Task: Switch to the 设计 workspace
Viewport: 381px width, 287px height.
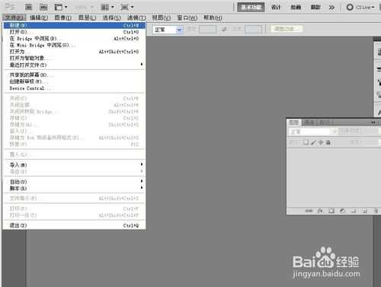Action: [x=276, y=7]
